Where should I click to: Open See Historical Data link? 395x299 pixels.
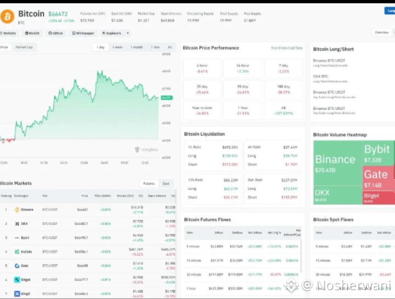pos(287,48)
